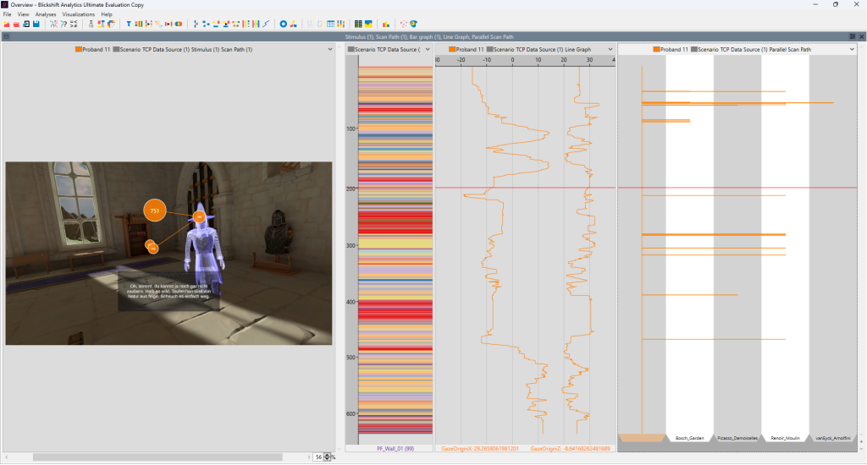Click the first red folder toolbar icon

pos(6,24)
